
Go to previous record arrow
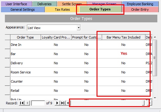(27, 103)
